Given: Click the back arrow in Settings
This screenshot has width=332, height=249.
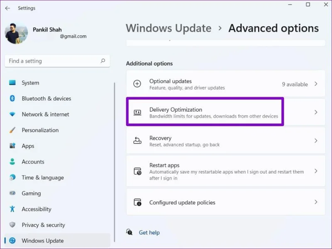Looking at the screenshot, I should tap(7, 8).
